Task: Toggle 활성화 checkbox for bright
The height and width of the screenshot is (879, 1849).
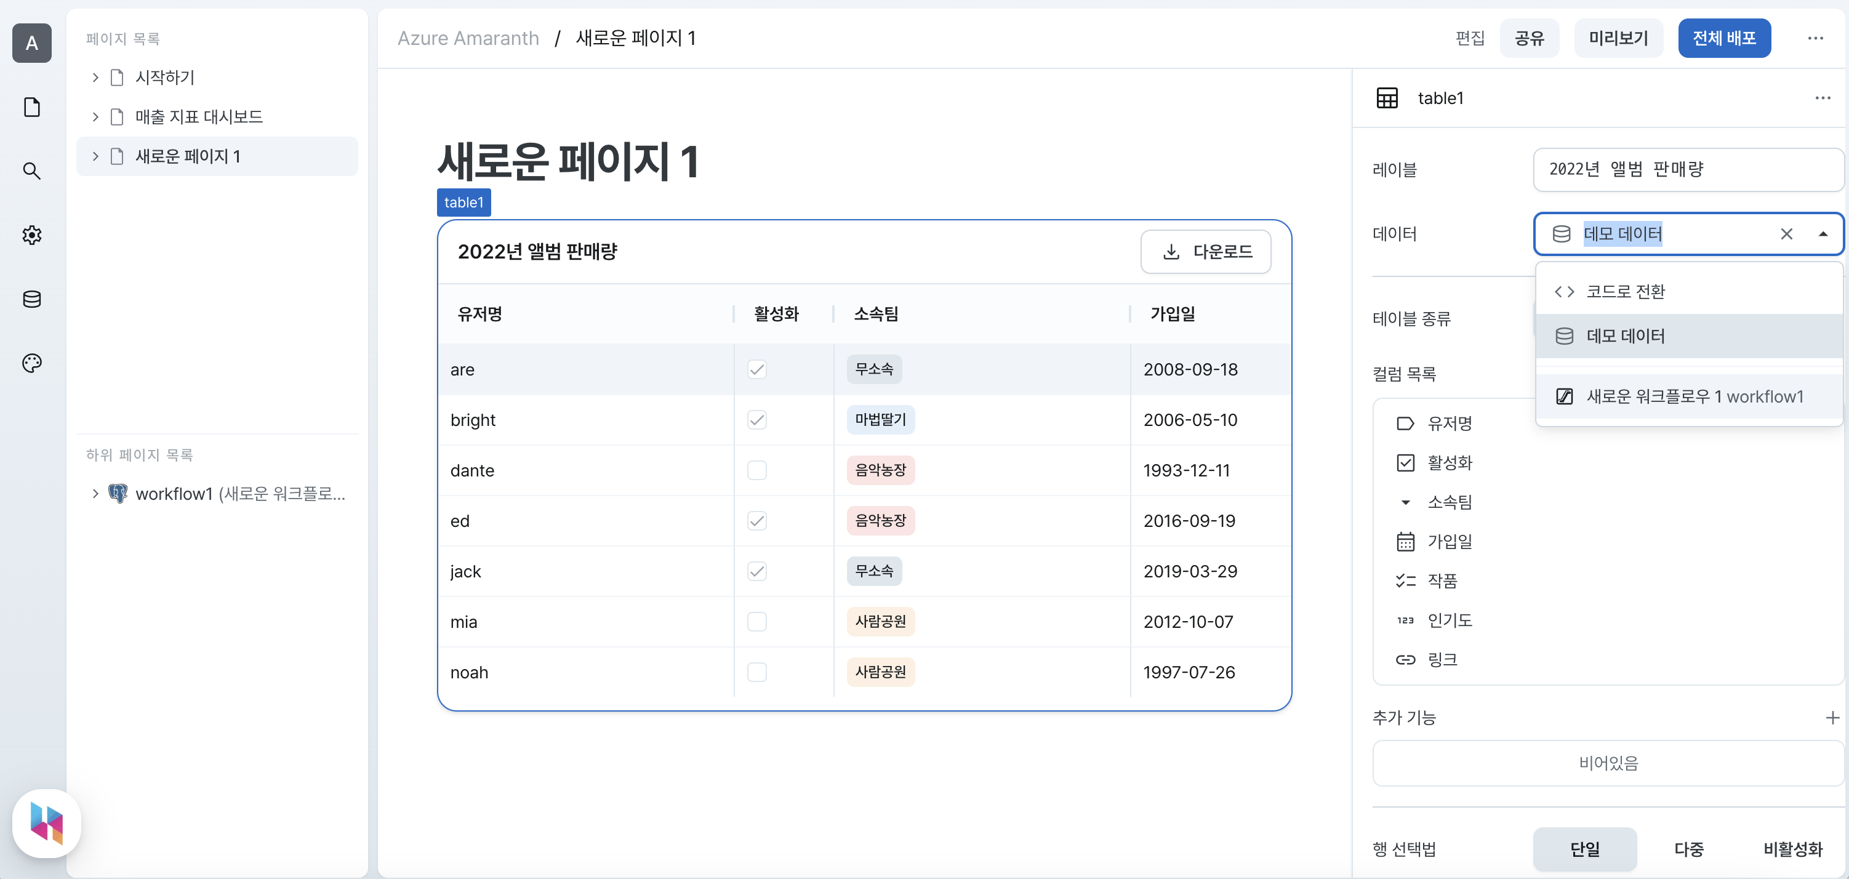Action: [x=756, y=420]
